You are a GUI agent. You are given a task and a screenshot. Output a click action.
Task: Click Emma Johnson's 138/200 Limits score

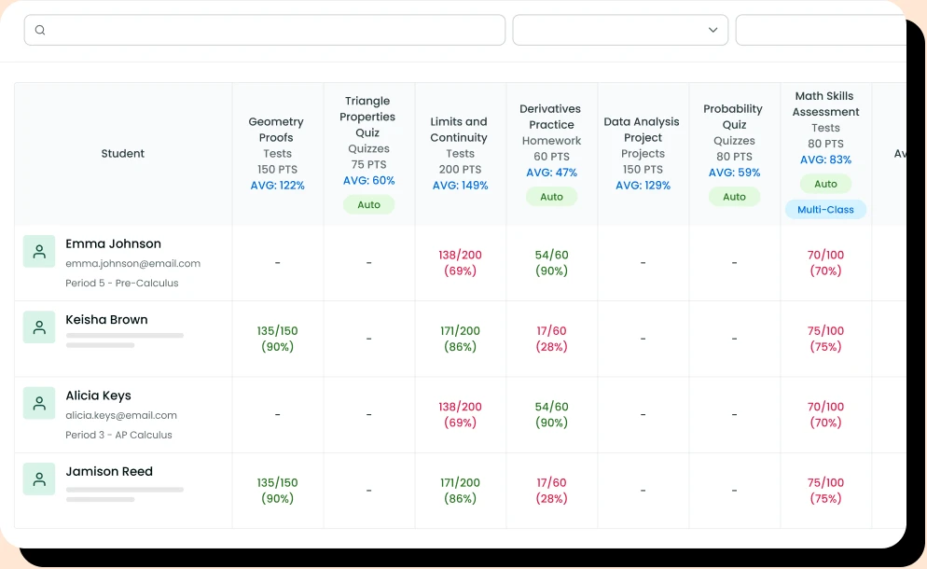coord(460,263)
